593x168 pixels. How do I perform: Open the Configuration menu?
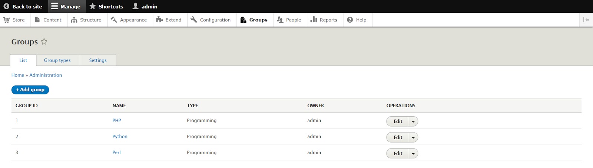[x=211, y=20]
